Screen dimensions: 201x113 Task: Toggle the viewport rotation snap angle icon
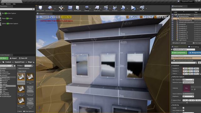[148, 17]
